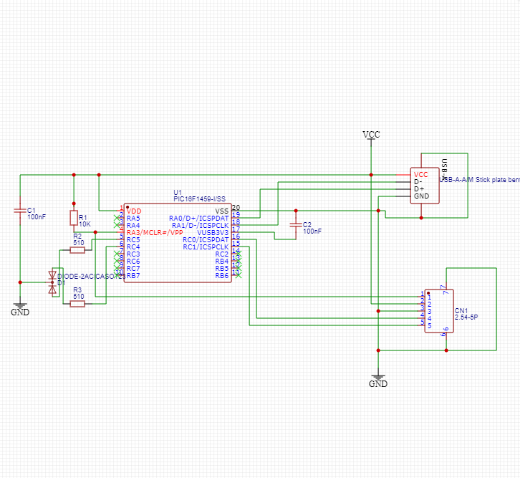Image resolution: width=520 pixels, height=478 pixels.
Task: Click the R1 10K resistor symbol
Action: tap(73, 218)
